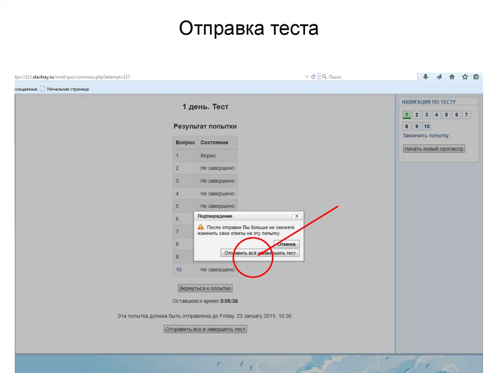This screenshot has width=498, height=373.
Task: Click the magnifier icon in the search field
Action: coord(323,76)
